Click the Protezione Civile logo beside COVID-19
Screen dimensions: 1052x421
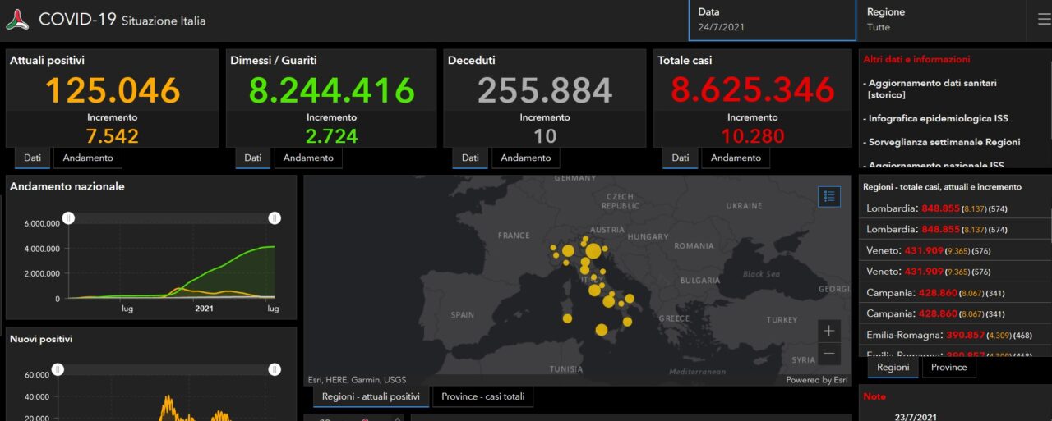pos(17,21)
